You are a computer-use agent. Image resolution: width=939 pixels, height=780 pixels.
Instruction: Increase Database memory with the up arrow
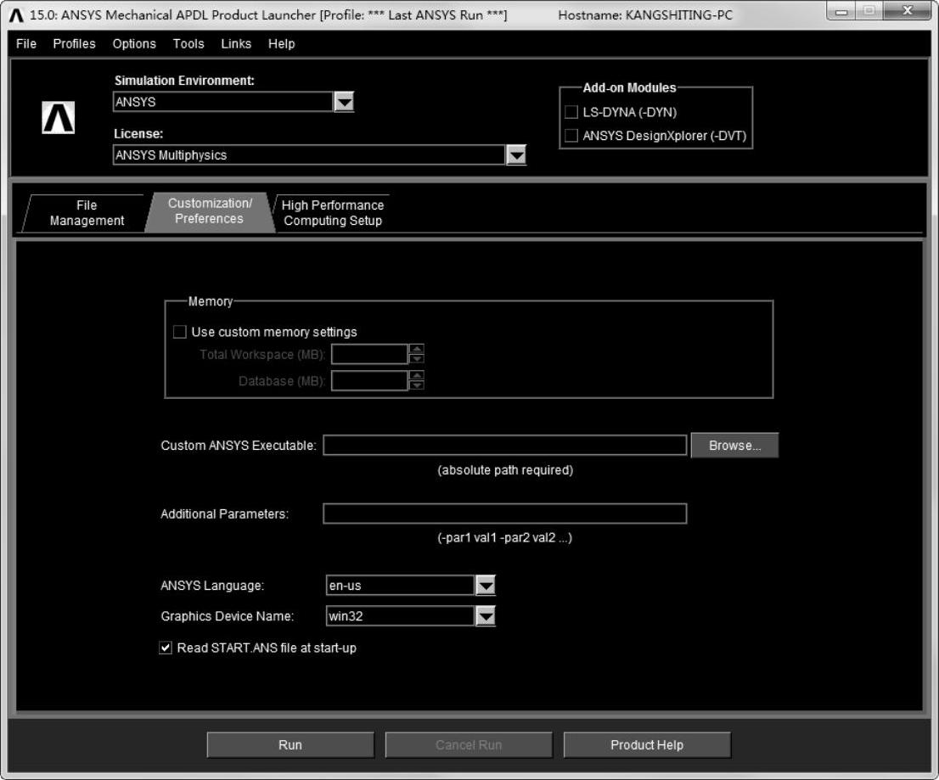click(x=417, y=375)
